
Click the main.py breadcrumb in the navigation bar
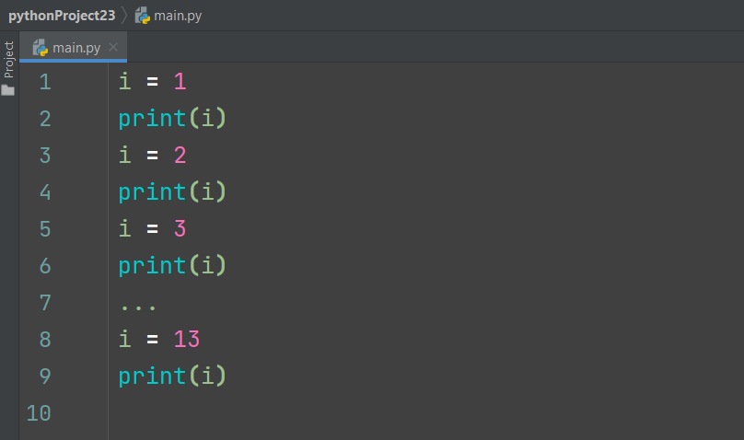178,16
